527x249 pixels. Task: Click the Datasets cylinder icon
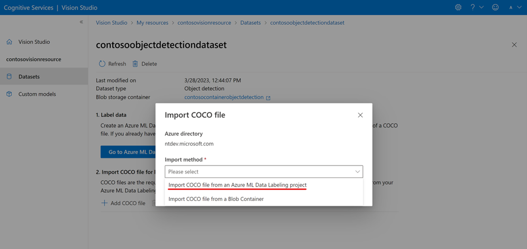9,76
